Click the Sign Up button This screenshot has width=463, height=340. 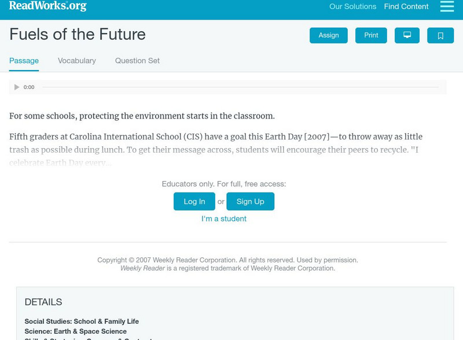tap(250, 201)
